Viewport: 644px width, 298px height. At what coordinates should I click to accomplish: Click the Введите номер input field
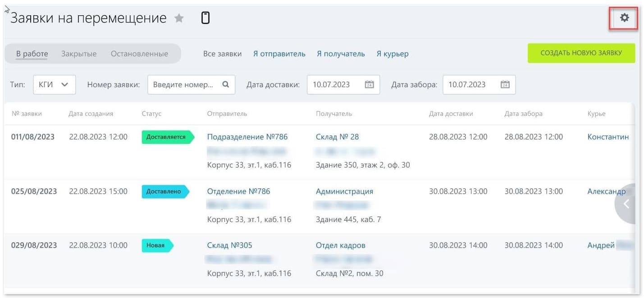coord(185,85)
